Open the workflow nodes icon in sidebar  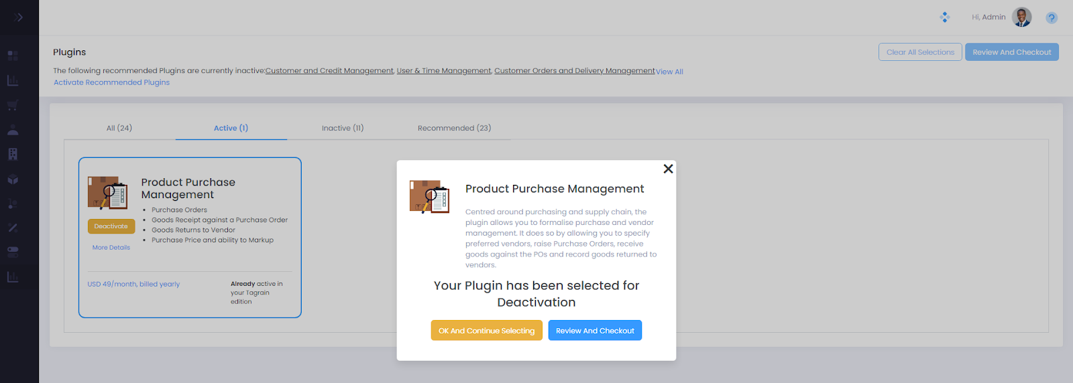point(13,204)
